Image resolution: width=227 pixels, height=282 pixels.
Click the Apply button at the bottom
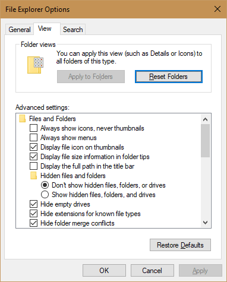coord(200,270)
